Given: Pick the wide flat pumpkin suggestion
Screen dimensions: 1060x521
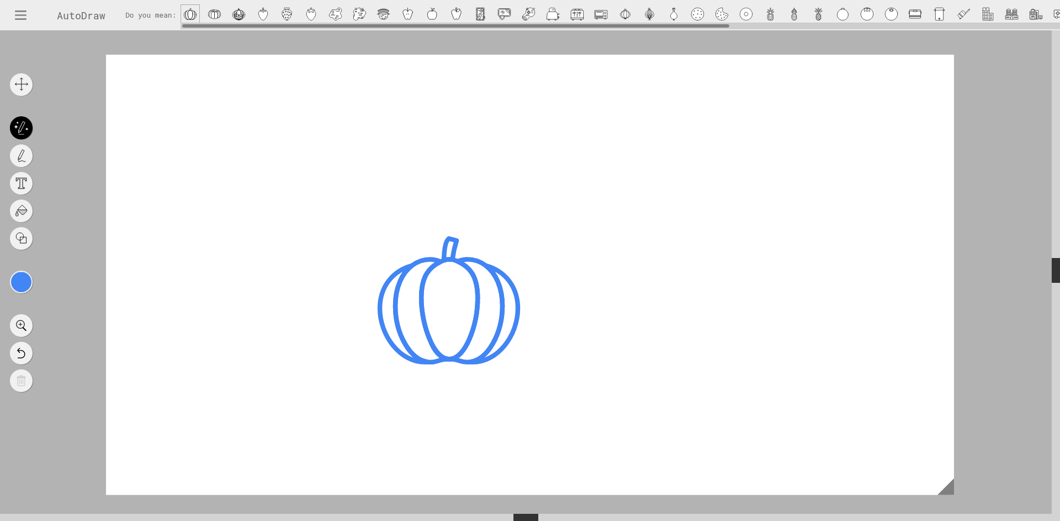Looking at the screenshot, I should (214, 14).
